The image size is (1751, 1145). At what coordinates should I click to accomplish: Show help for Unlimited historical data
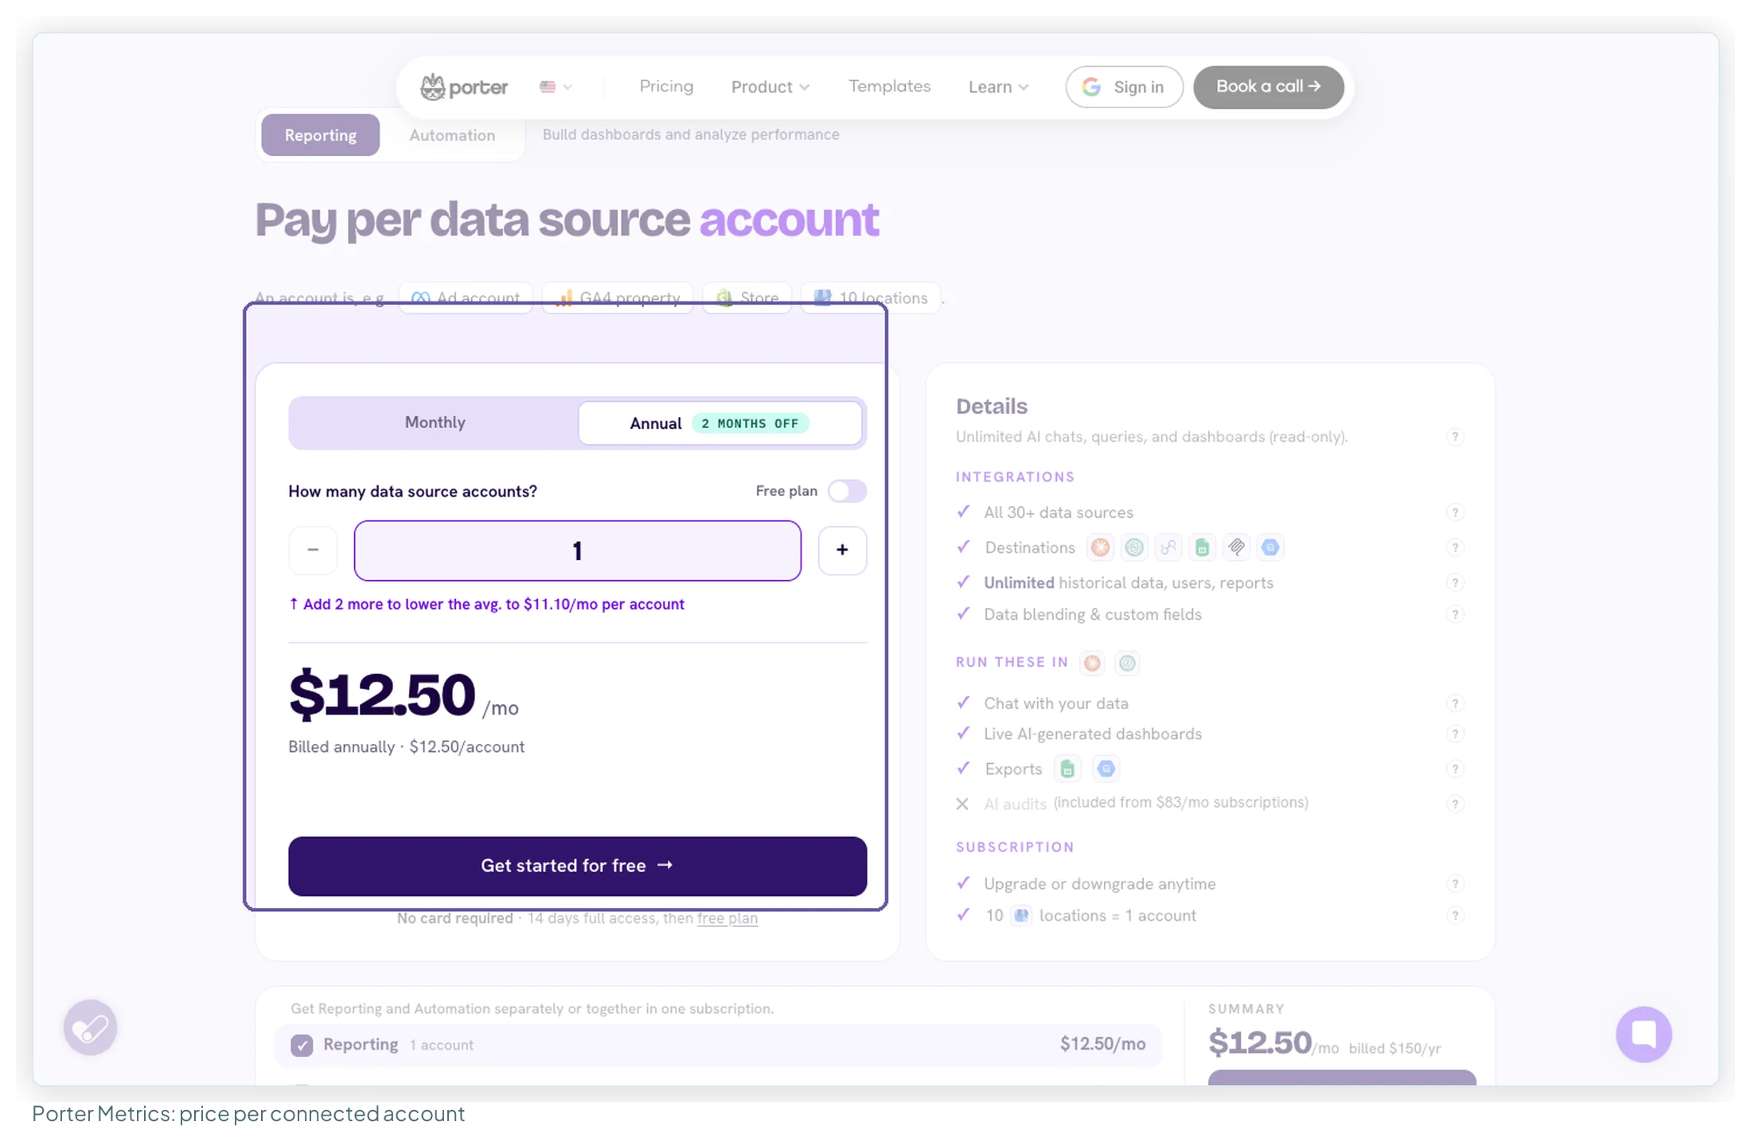pos(1455,582)
